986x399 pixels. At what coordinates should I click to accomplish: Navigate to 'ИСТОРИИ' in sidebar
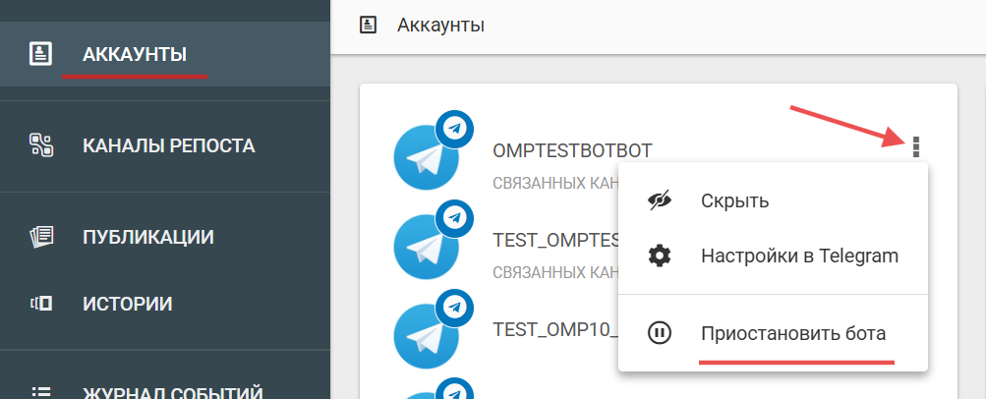[127, 304]
